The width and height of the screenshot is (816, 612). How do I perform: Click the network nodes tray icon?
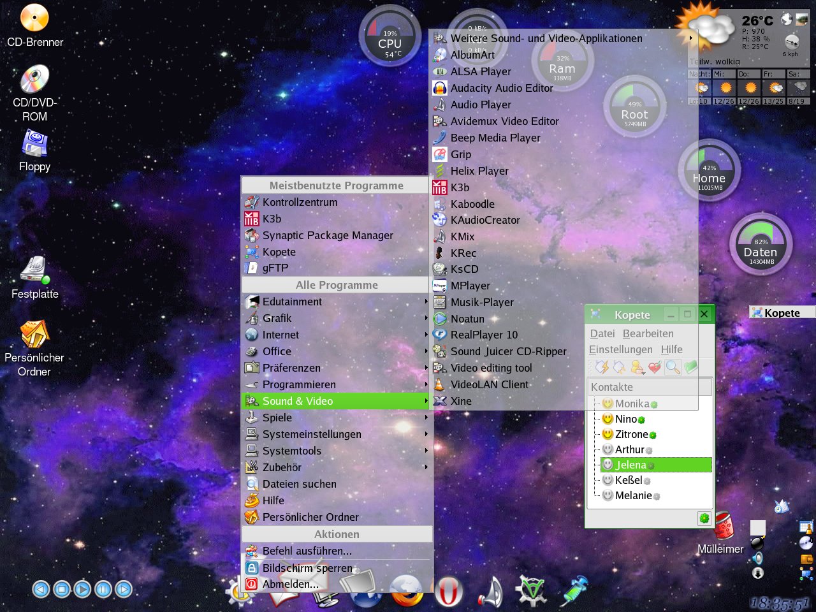pyautogui.click(x=806, y=574)
